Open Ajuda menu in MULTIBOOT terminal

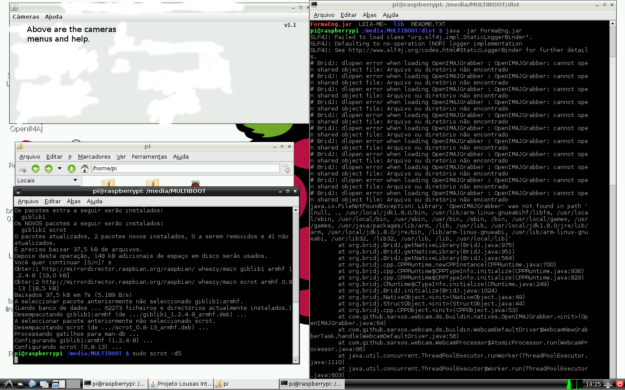tap(95, 201)
